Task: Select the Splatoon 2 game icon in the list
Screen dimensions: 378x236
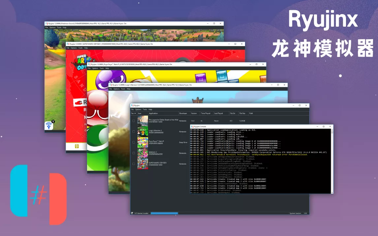Action: point(143,153)
